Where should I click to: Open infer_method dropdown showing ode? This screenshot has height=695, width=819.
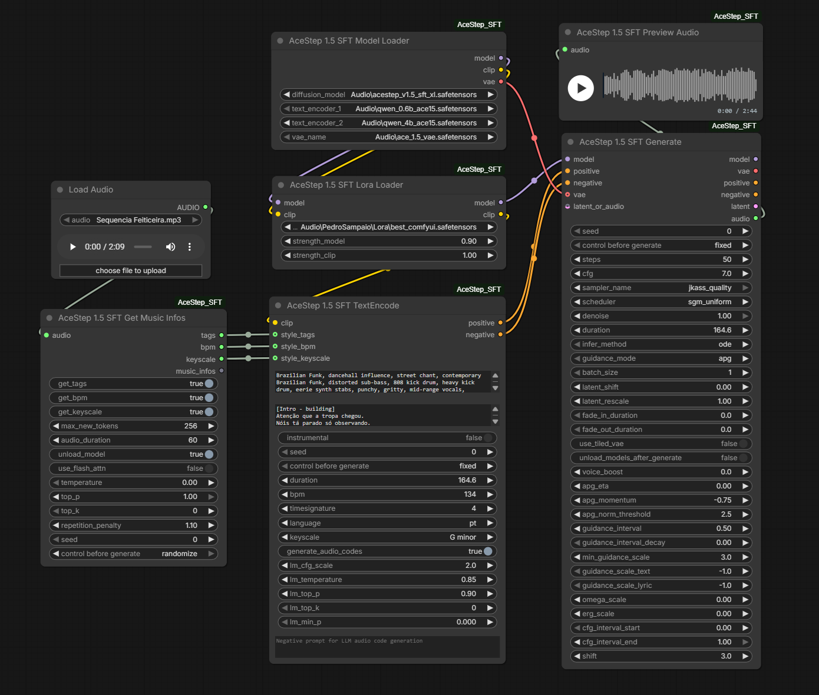point(661,344)
